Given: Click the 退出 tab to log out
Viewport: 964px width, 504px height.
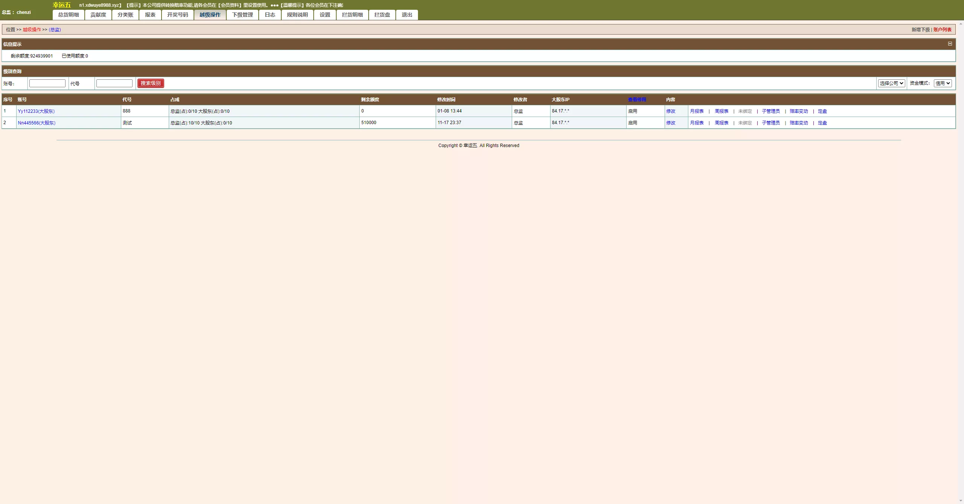Looking at the screenshot, I should [407, 15].
